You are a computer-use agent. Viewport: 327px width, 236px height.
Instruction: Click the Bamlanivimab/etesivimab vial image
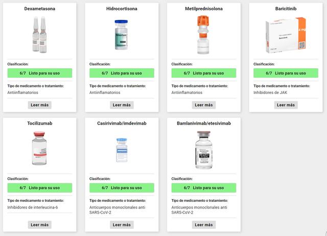point(204,150)
